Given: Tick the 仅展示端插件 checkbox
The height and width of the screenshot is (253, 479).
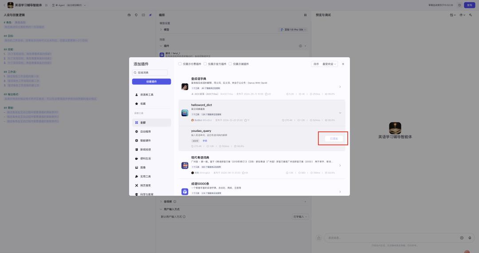Looking at the screenshot, I should click(230, 64).
